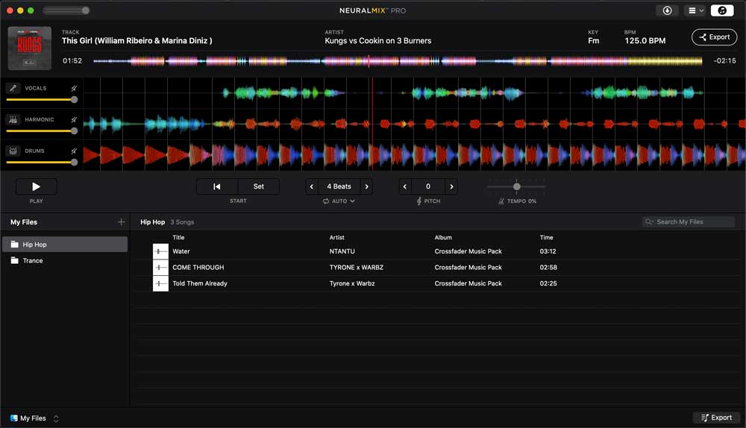Viewport: 746px width, 428px height.
Task: Open the list view options dropdown
Action: 695,10
